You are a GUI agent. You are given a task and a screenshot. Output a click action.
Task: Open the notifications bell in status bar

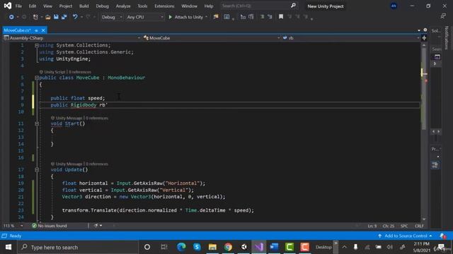(442, 236)
